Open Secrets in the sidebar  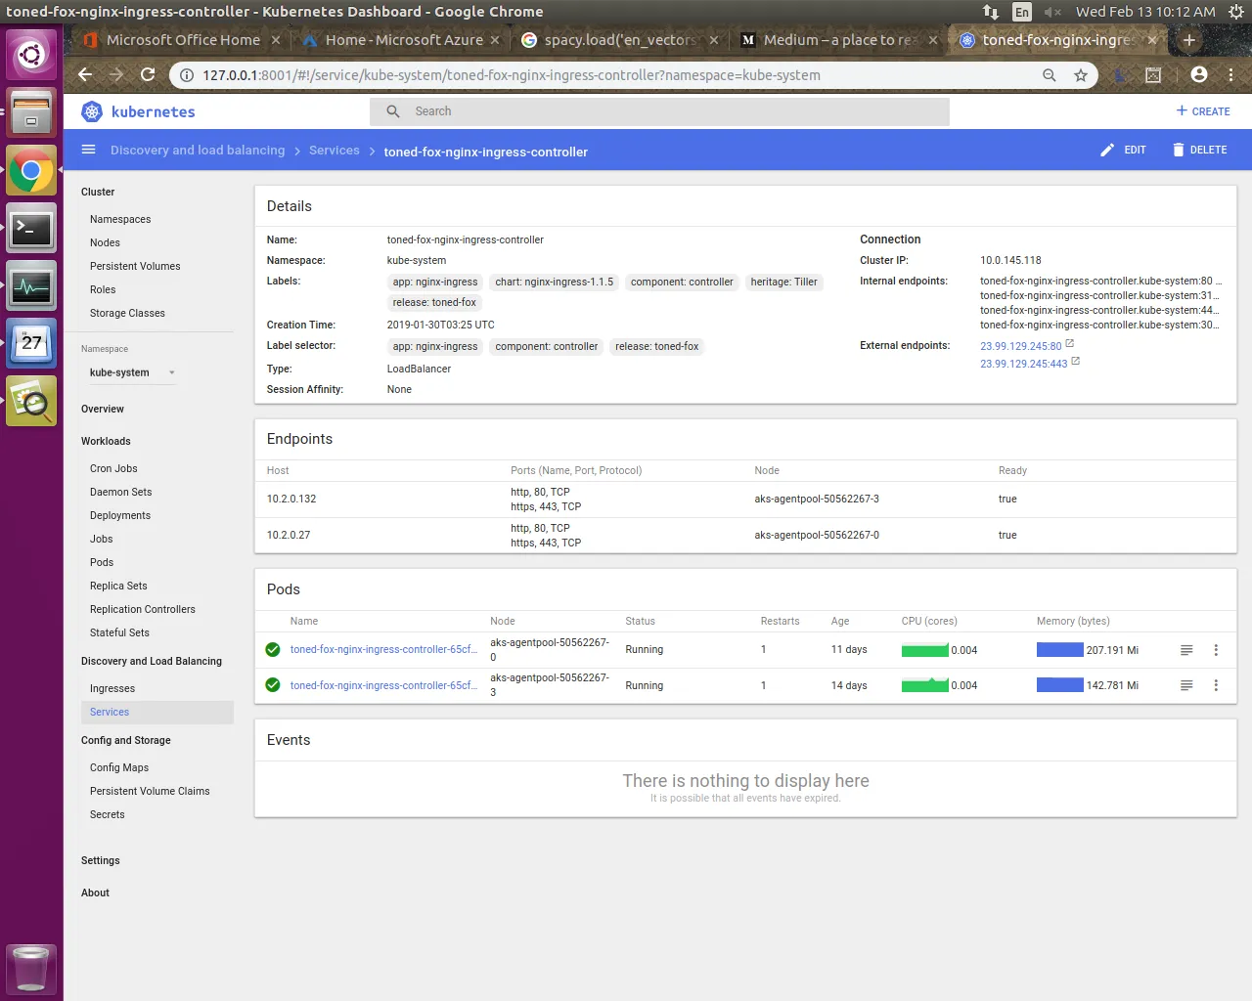[108, 814]
